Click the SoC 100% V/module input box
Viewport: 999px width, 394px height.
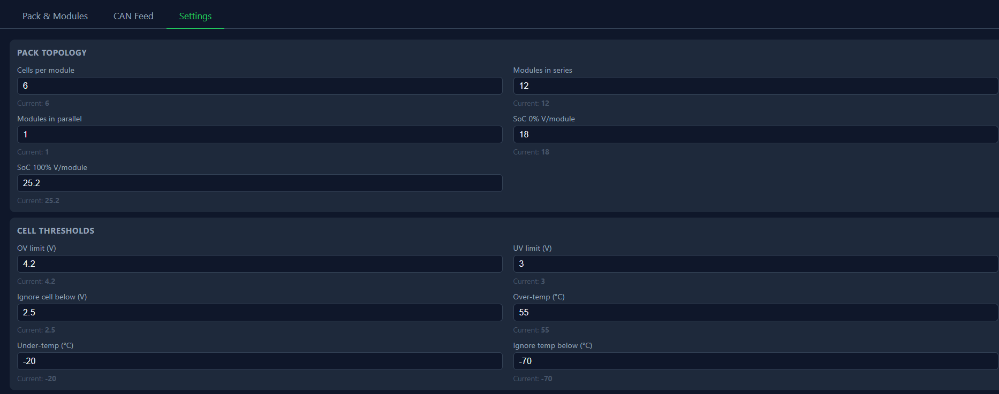coord(260,183)
